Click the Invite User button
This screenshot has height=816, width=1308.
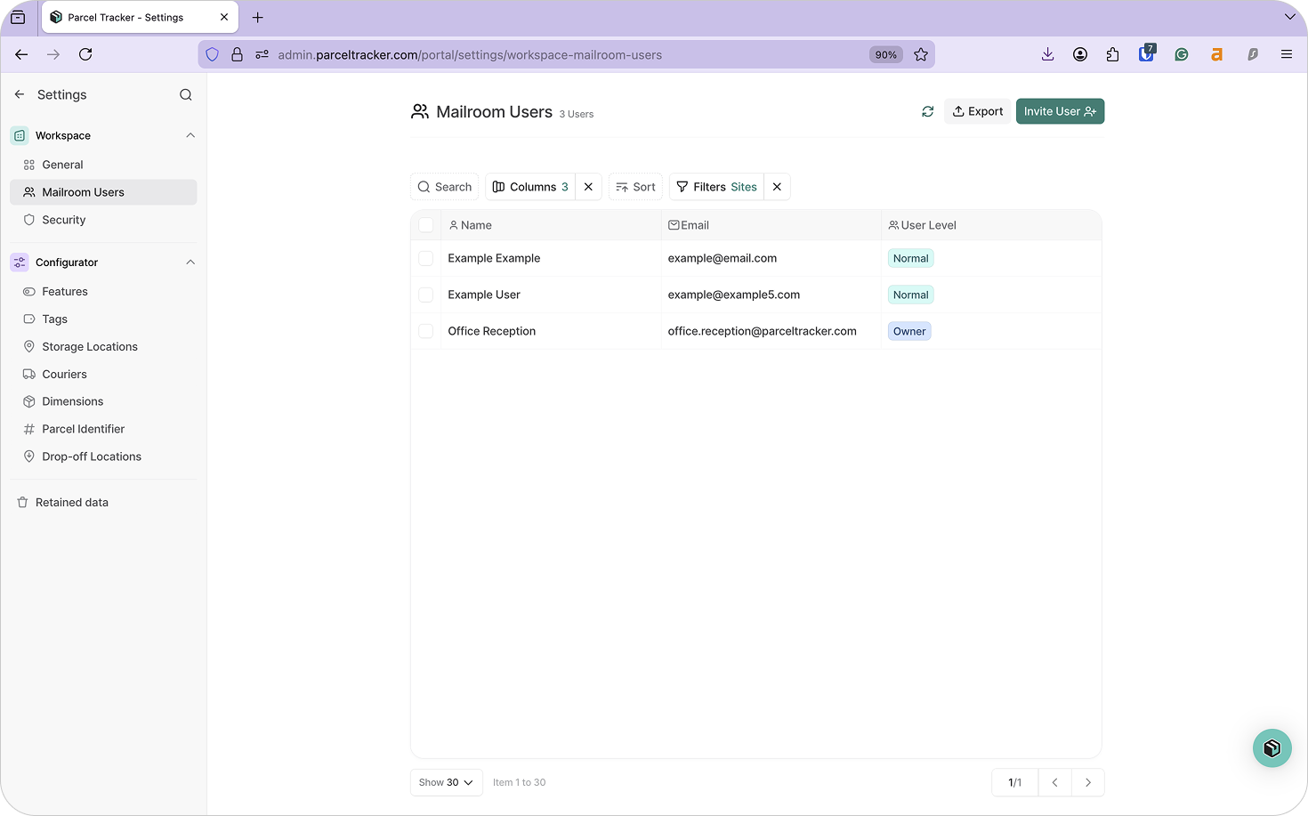click(1060, 111)
